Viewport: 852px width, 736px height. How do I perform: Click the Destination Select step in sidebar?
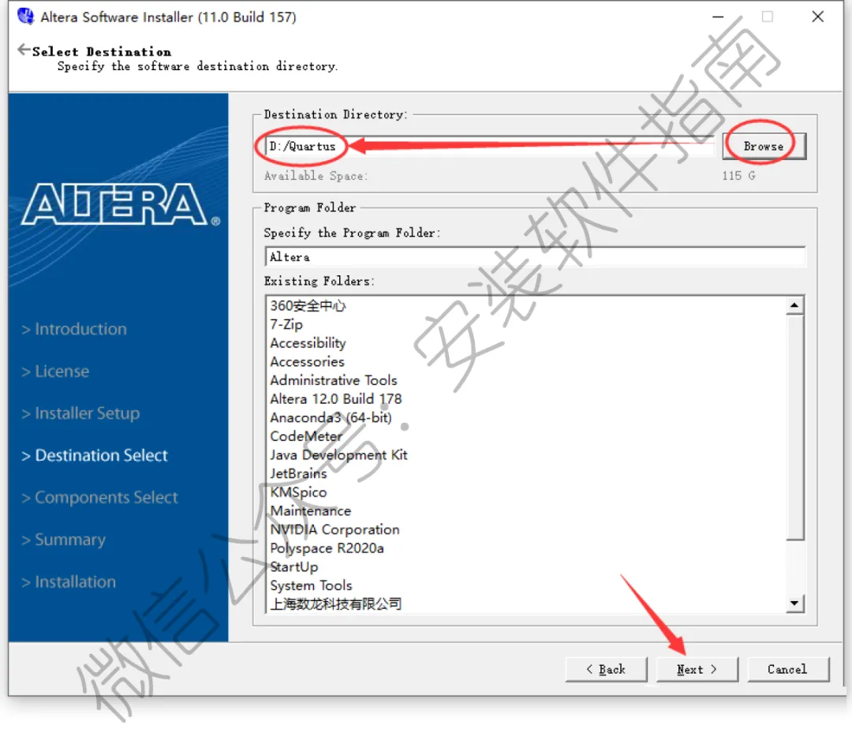tap(95, 455)
